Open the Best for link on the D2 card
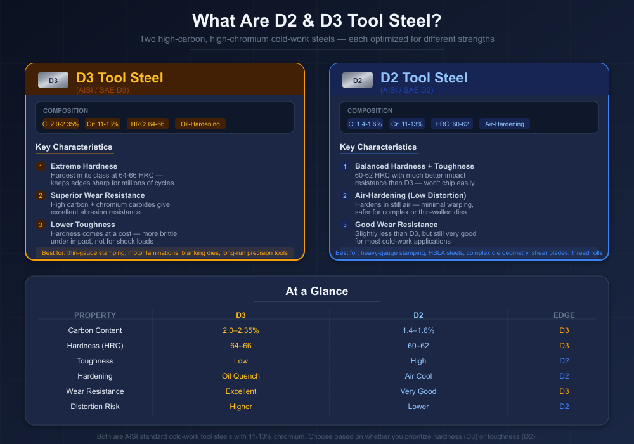Viewport: 634px width, 444px height. [x=469, y=252]
